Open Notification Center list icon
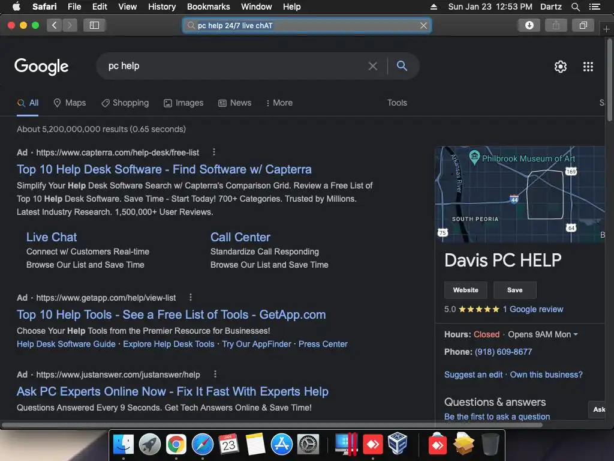Viewport: 614px width, 461px height. 594,7
